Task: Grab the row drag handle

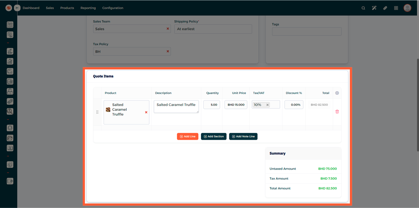Action: click(x=97, y=112)
